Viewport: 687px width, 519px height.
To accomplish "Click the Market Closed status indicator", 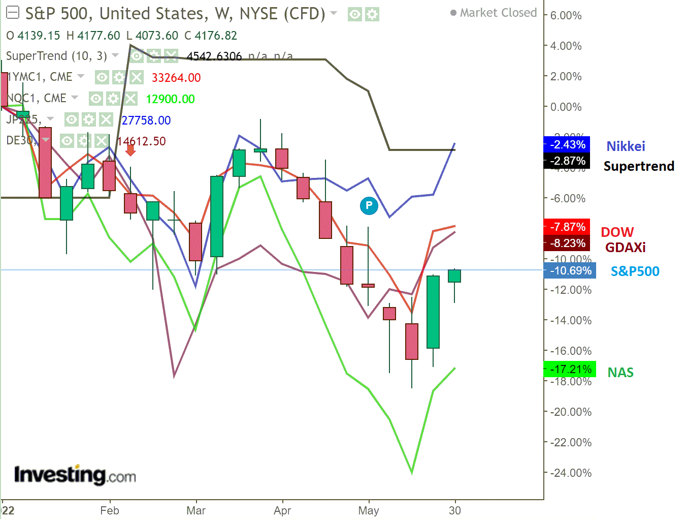I will pos(494,13).
